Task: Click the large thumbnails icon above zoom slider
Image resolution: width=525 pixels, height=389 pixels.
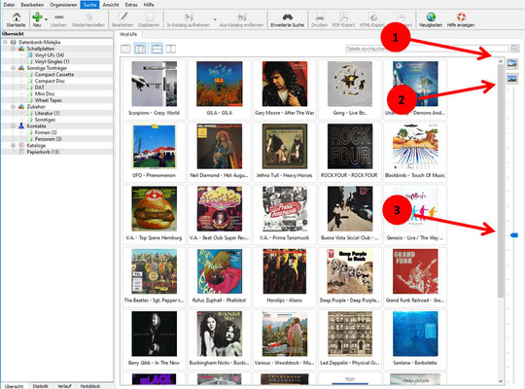Action: pos(512,63)
